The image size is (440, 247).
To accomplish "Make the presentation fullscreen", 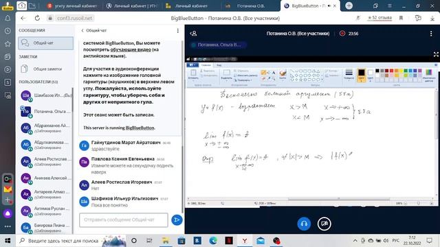I will coord(436,54).
